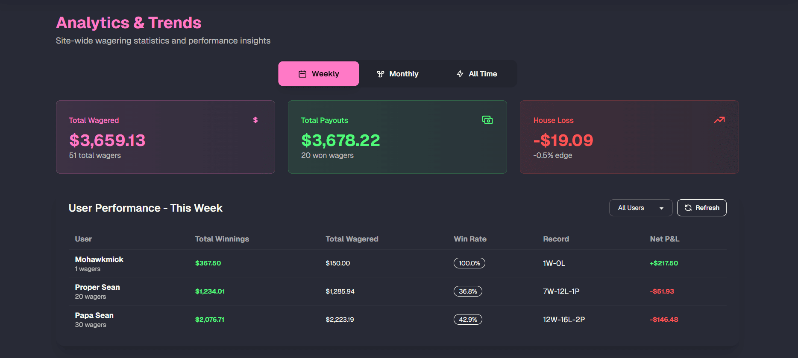Click the 36.8% win rate badge
The image size is (798, 358).
[x=468, y=291]
